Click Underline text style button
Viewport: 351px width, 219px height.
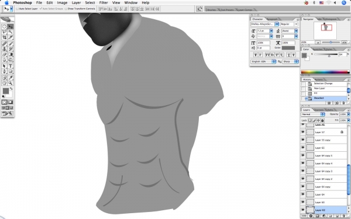[289, 55]
